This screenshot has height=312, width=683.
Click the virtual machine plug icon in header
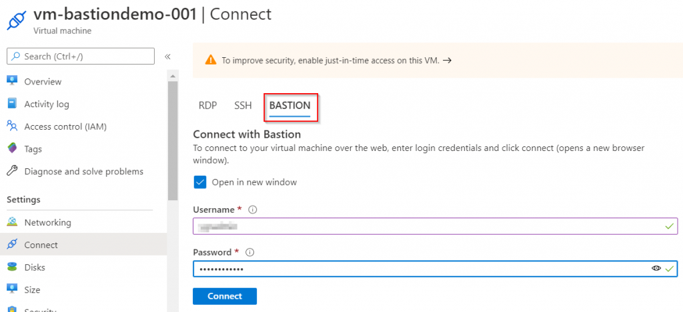point(17,19)
